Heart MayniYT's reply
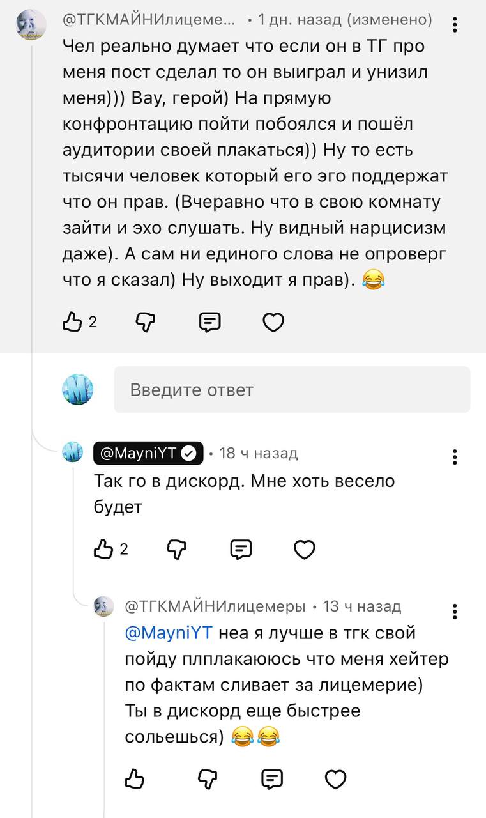 tap(304, 549)
